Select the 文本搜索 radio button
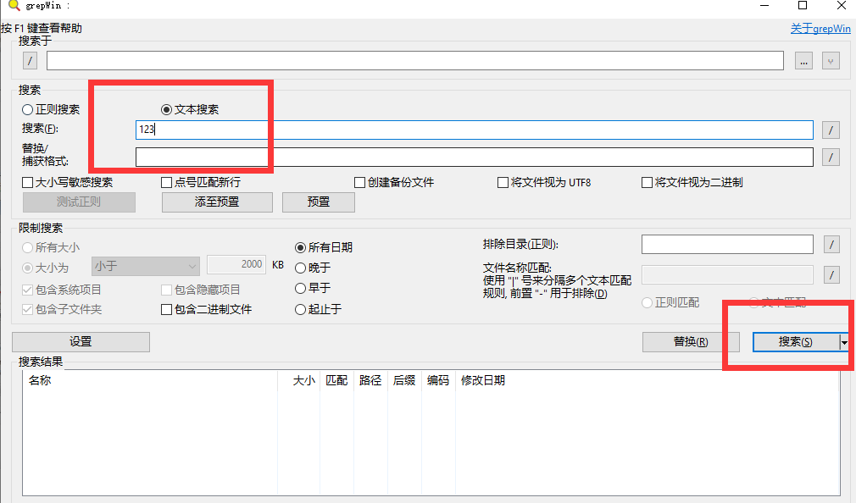 (x=167, y=109)
